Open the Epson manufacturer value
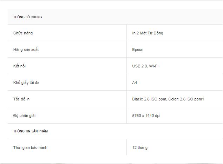Viewport: 223px width, 164px height. [138, 50]
